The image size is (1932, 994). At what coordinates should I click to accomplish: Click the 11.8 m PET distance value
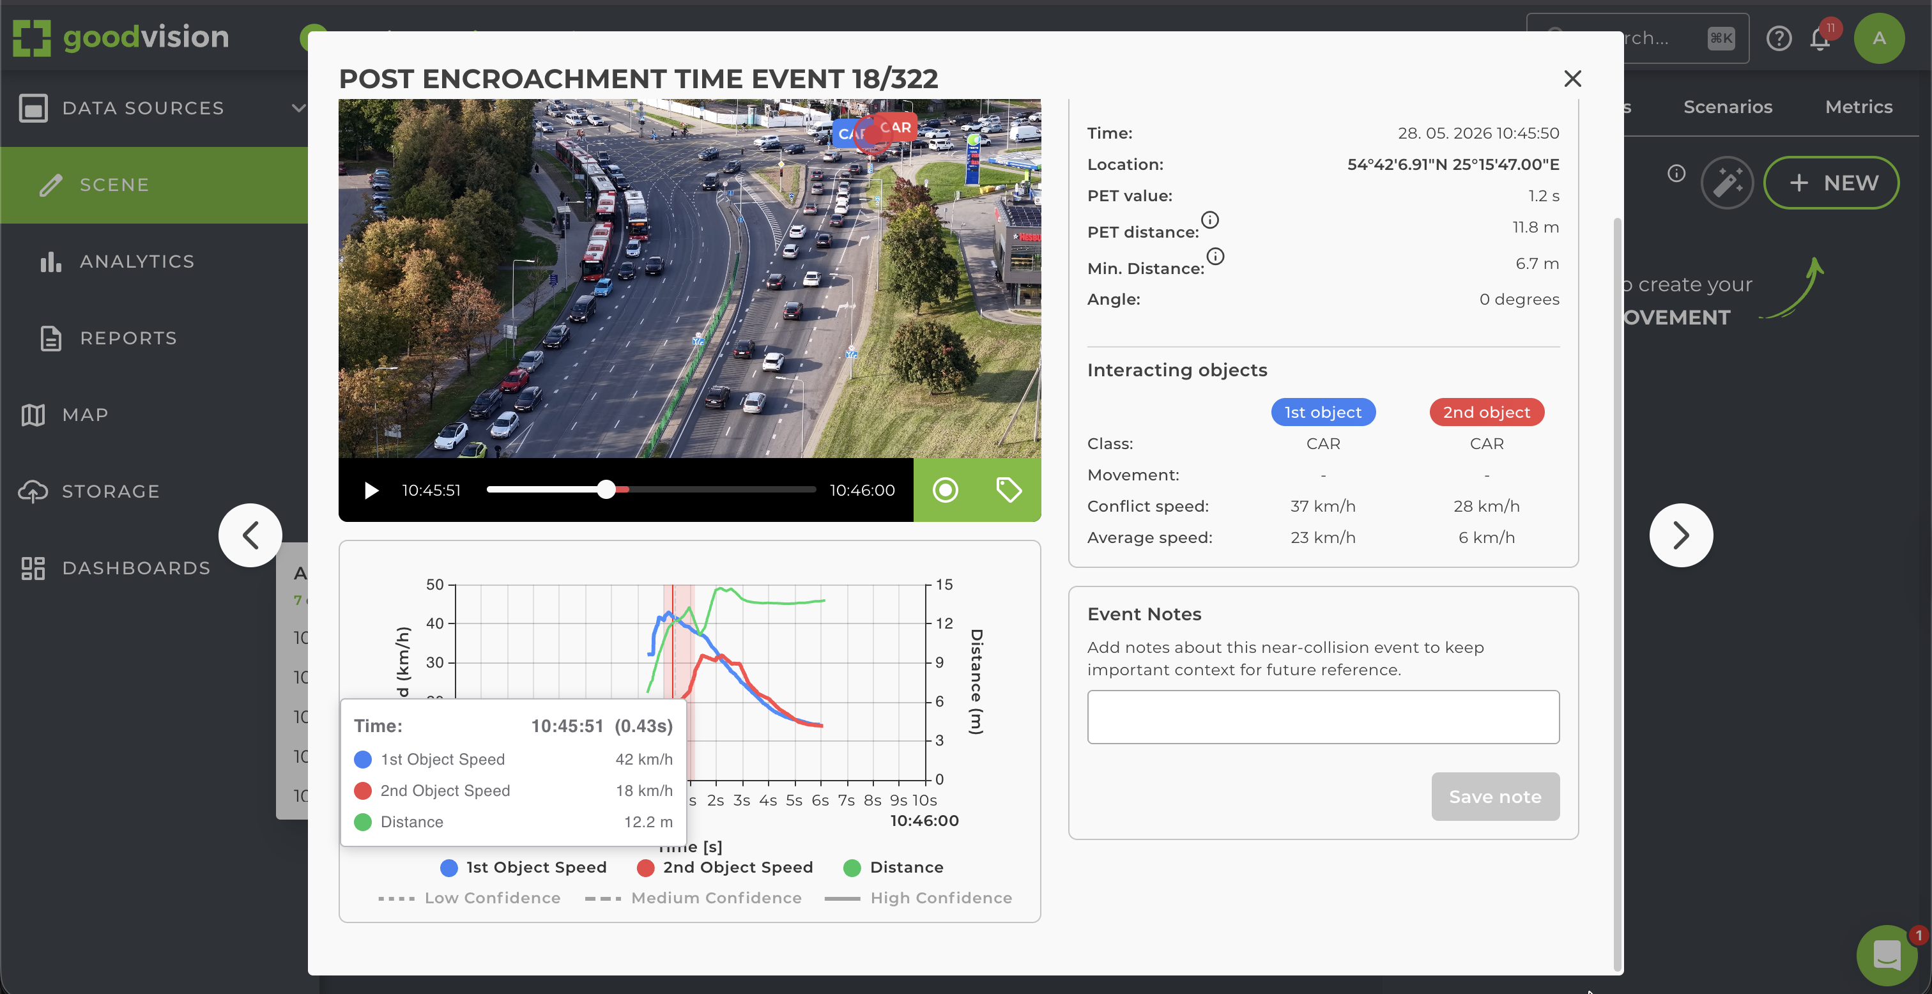point(1535,227)
